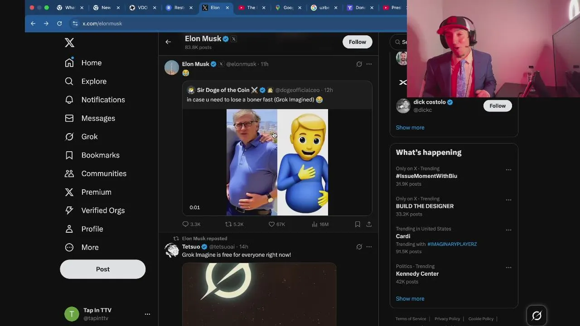This screenshot has width=580, height=326.
Task: Close the Elon browser tab
Action: click(227, 8)
